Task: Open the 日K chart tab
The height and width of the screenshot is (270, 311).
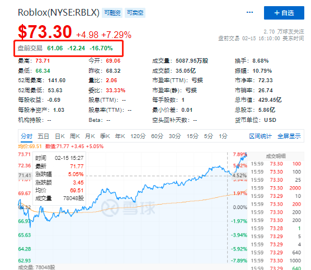Action: pyautogui.click(x=60, y=136)
